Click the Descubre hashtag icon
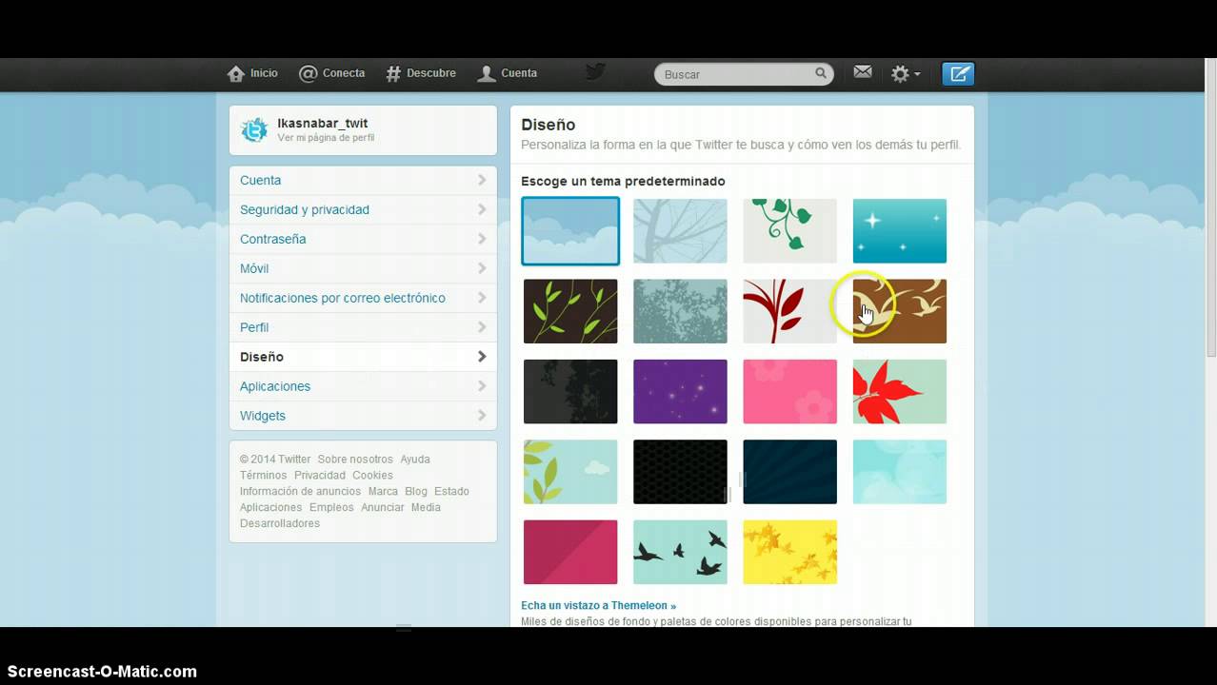Screen dimensions: 1217x685 (393, 73)
